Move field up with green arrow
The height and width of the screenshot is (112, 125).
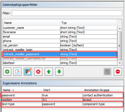(x=49, y=72)
